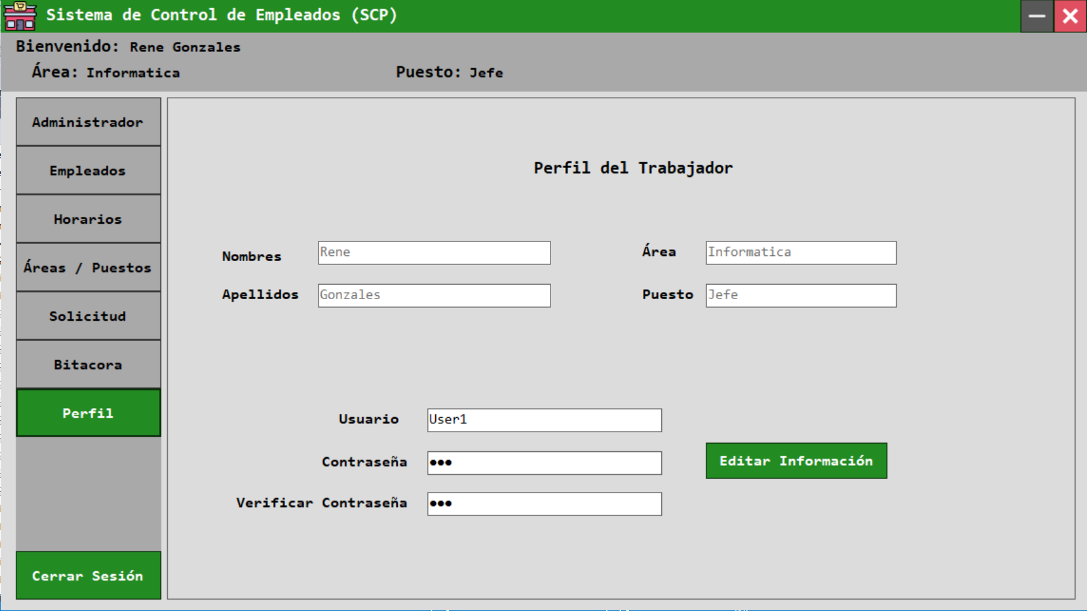This screenshot has height=611, width=1087.
Task: Minimize the SCP window
Action: point(1037,16)
